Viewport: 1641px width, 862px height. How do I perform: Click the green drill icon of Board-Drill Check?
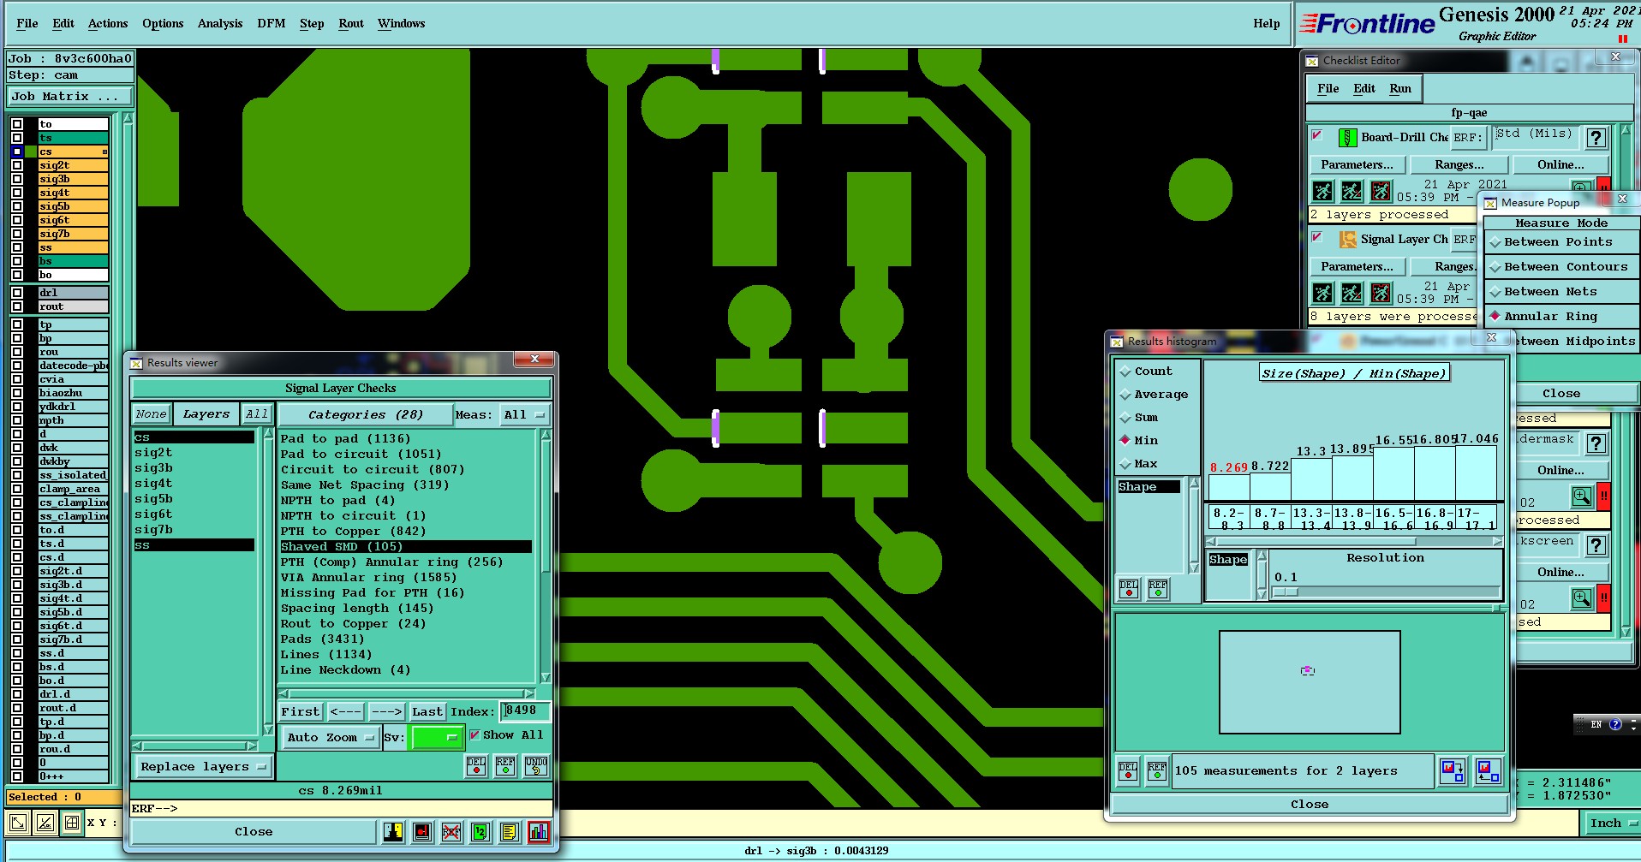point(1347,137)
